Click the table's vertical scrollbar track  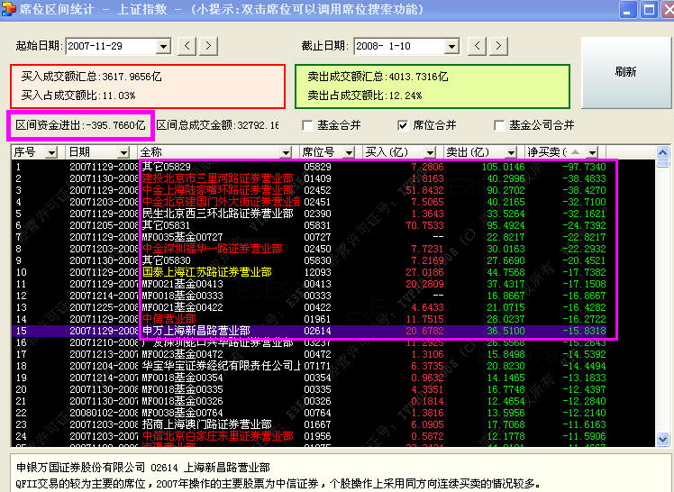pyautogui.click(x=665, y=315)
